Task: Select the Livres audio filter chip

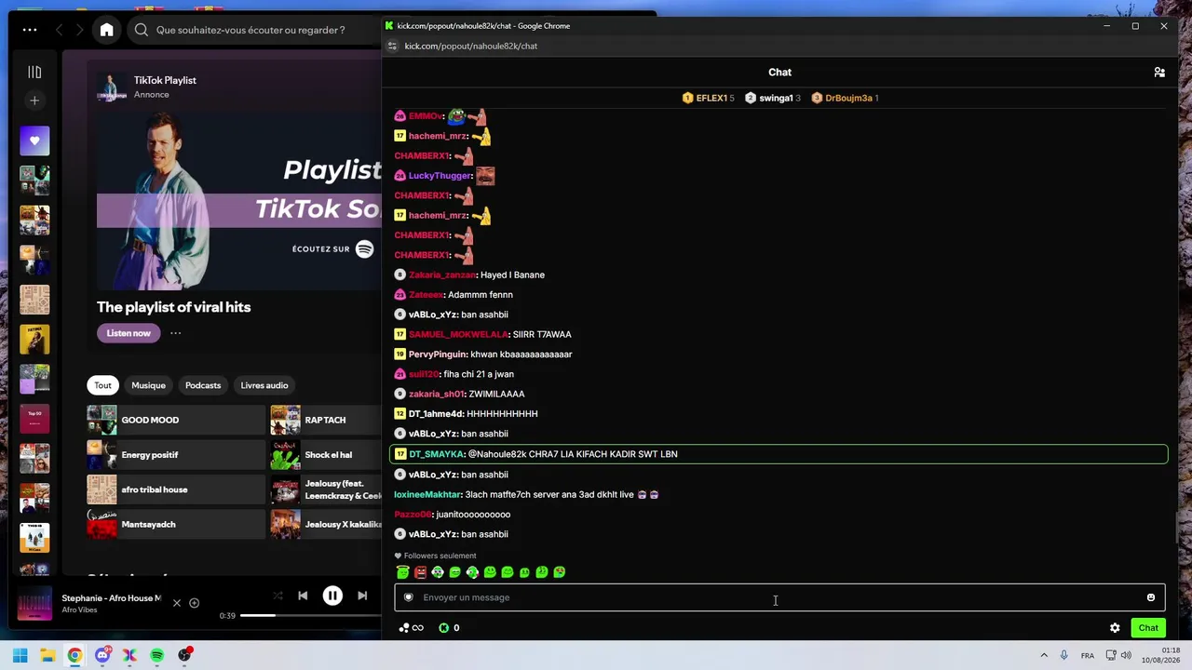Action: coord(264,385)
